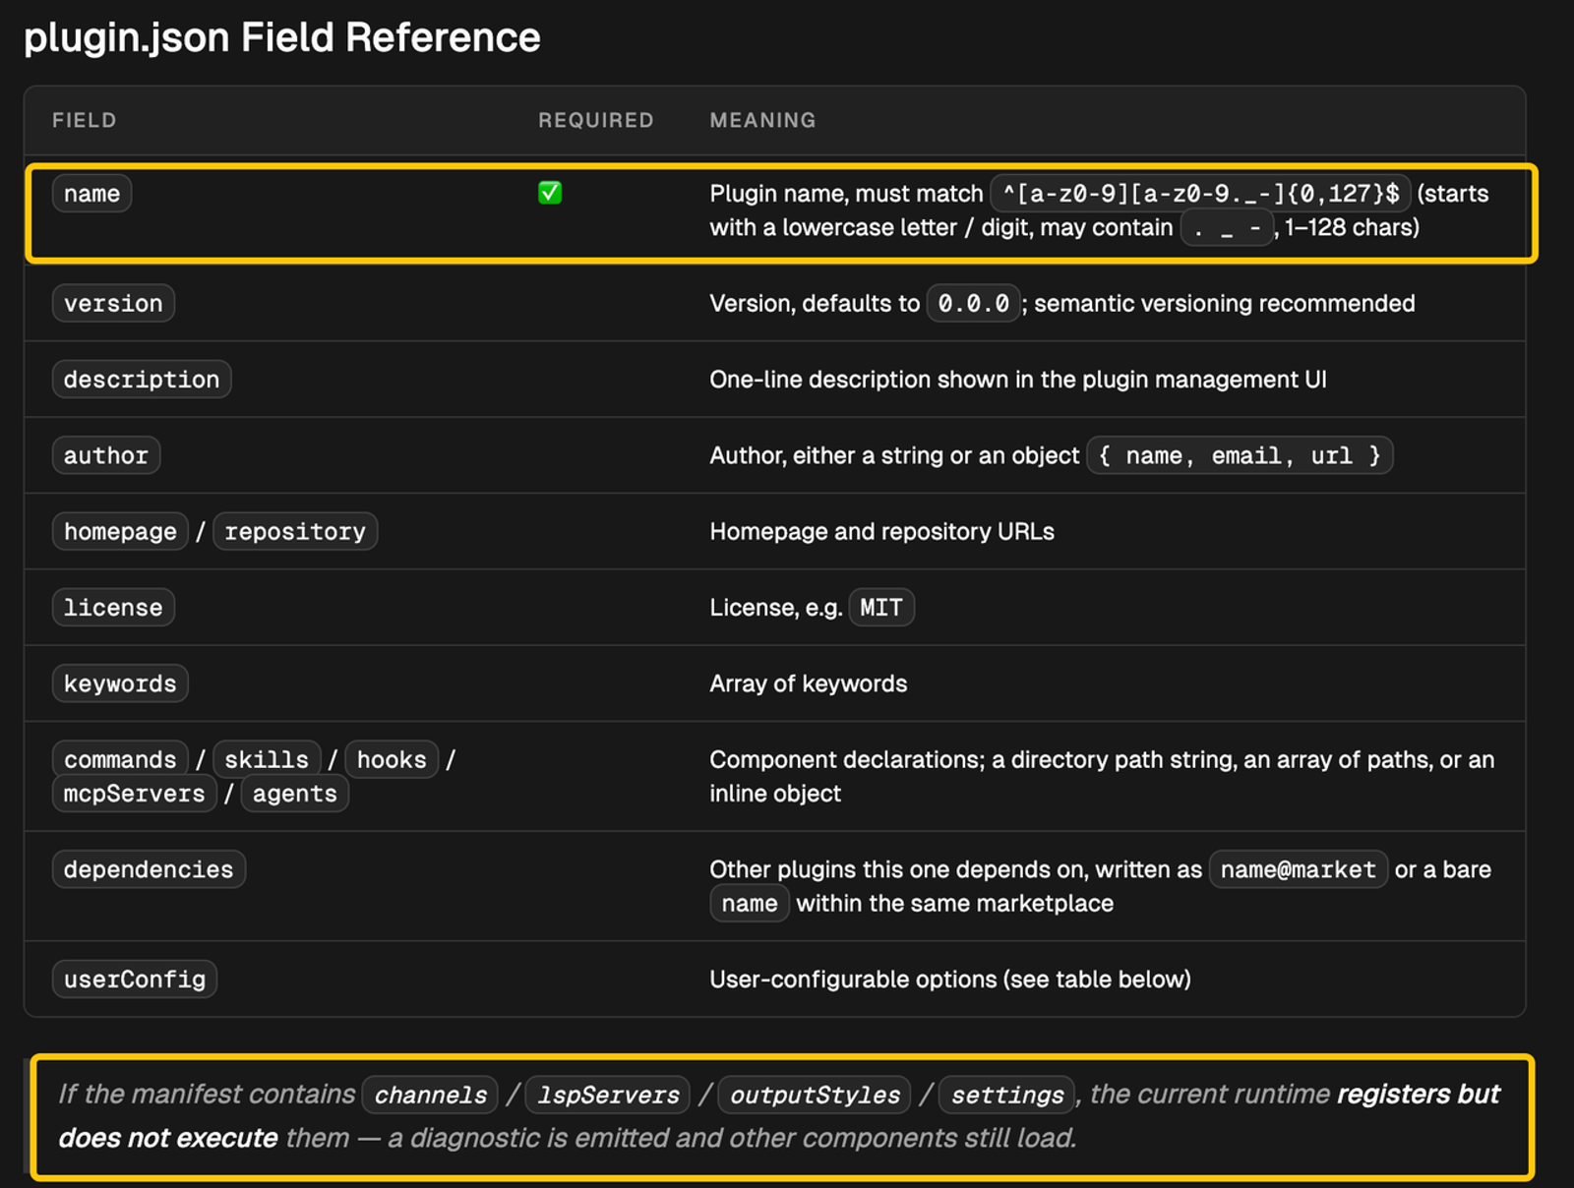The height and width of the screenshot is (1188, 1574).
Task: Click the 'channels' code in the note
Action: (431, 1095)
